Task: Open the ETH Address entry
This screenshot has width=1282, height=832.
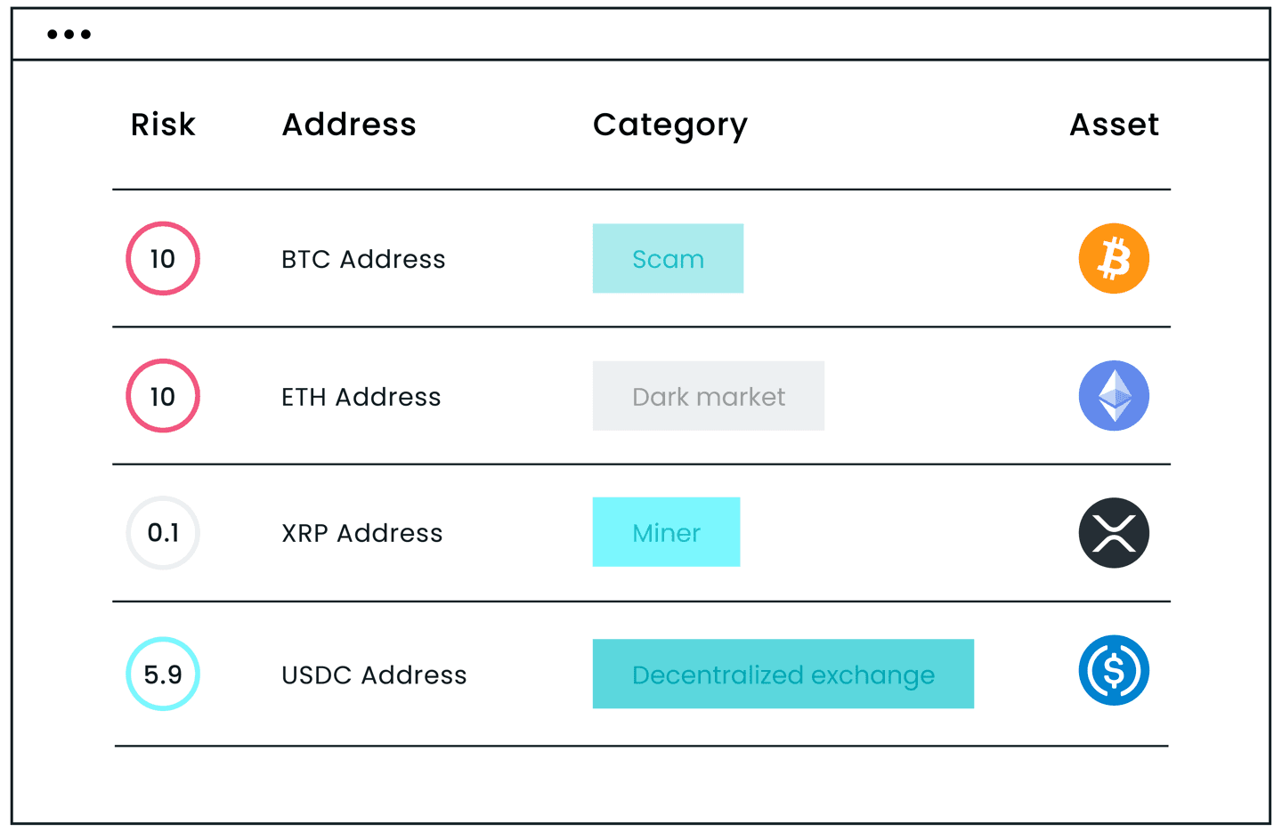Action: click(361, 397)
